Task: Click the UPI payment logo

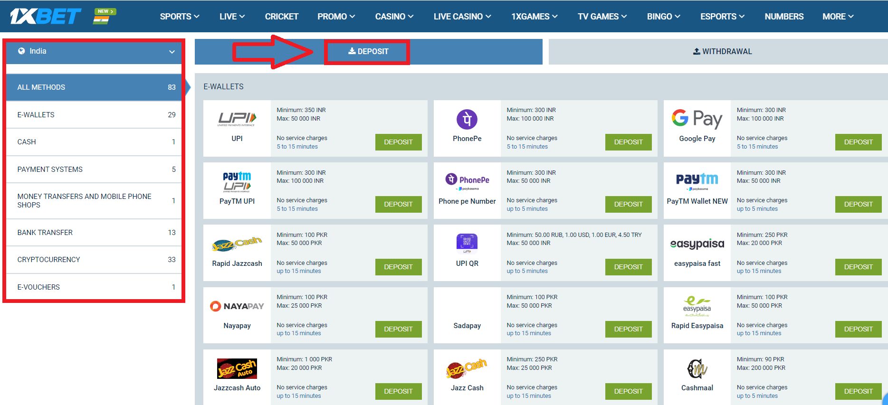Action: click(237, 119)
